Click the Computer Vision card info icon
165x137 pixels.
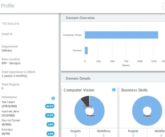(114, 90)
